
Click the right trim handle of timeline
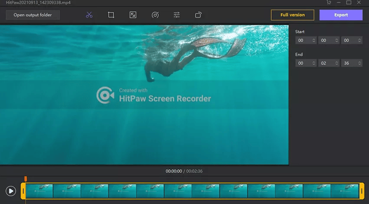coord(362,191)
